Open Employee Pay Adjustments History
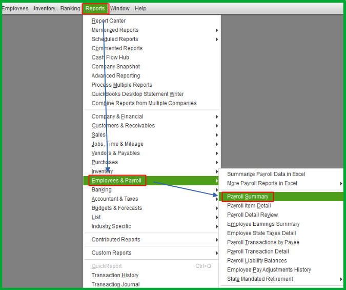The height and width of the screenshot is (290, 346). pos(269,269)
